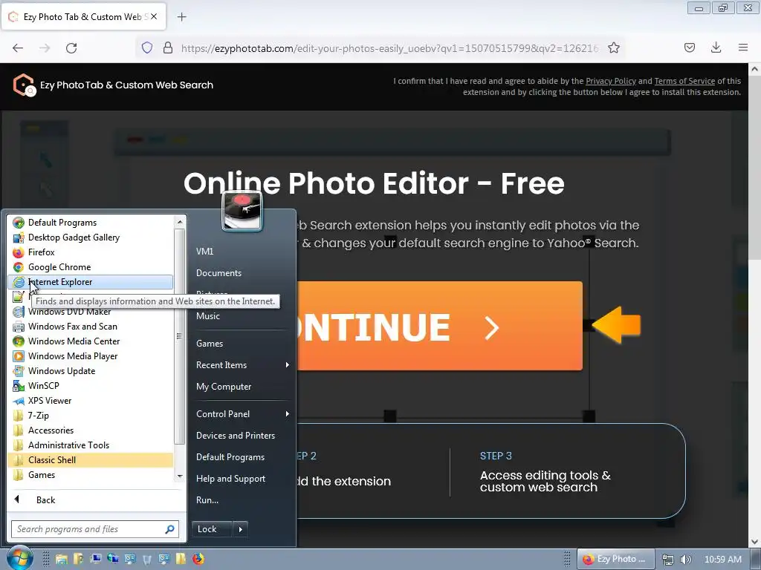Viewport: 761px width, 570px height.
Task: Select the Ezy Photo Tab browser tab
Action: click(x=83, y=17)
